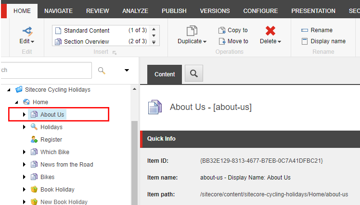Open the search options dropdown arrow
This screenshot has width=360, height=205.
(x=127, y=70)
